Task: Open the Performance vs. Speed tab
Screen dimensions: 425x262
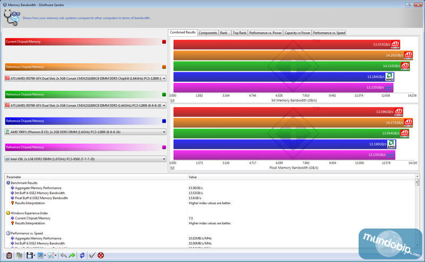Action: tap(329, 33)
